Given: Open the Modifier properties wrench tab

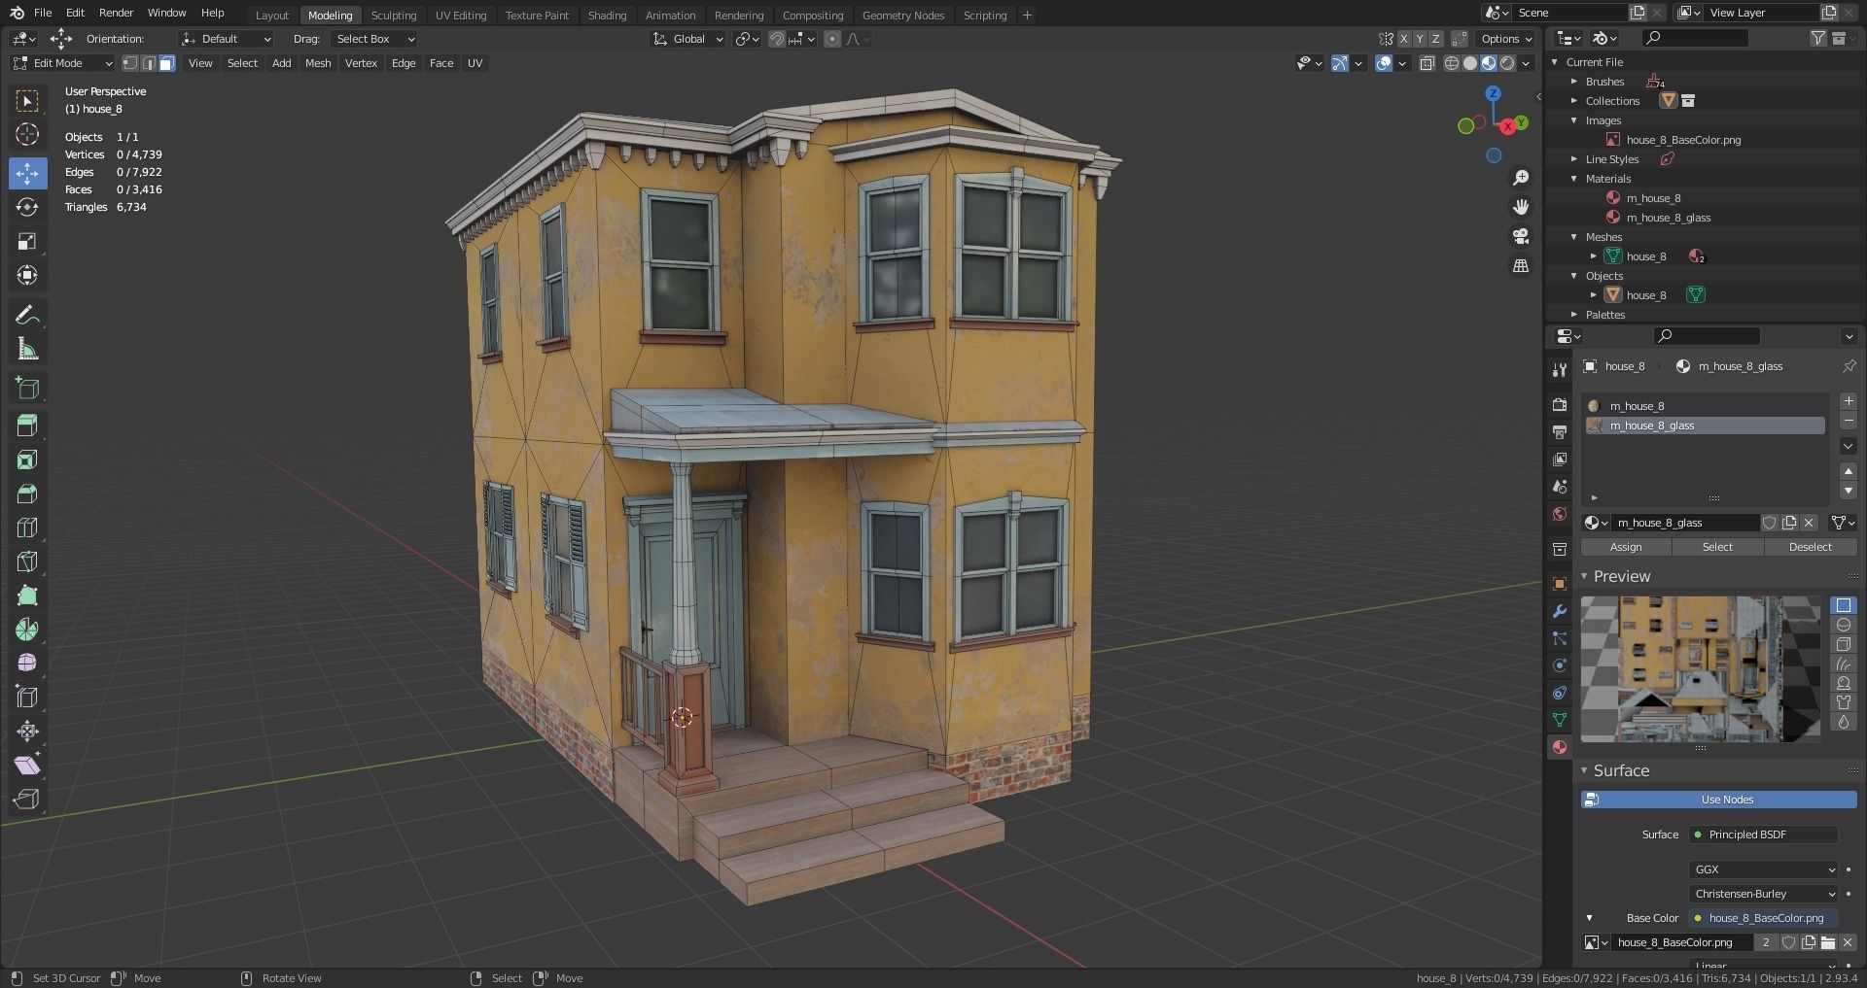Looking at the screenshot, I should (x=1560, y=611).
